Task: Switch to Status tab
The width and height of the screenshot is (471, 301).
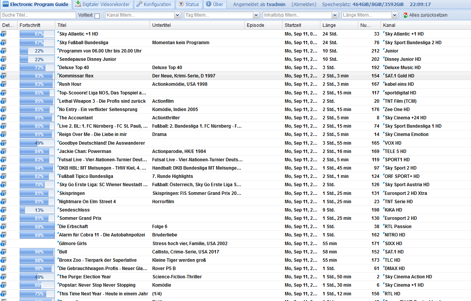Action: point(189,5)
